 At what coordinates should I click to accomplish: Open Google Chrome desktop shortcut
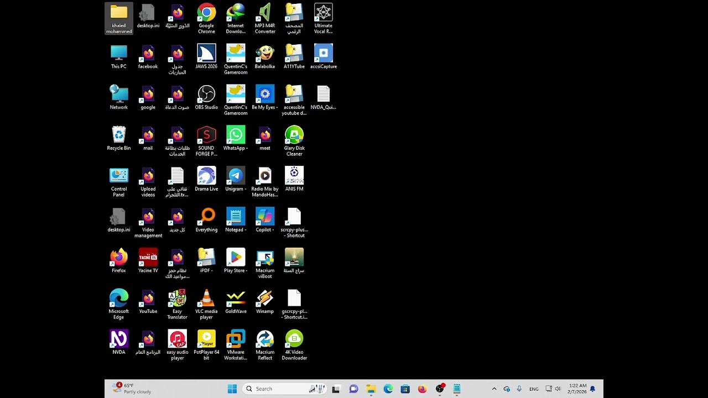(206, 19)
